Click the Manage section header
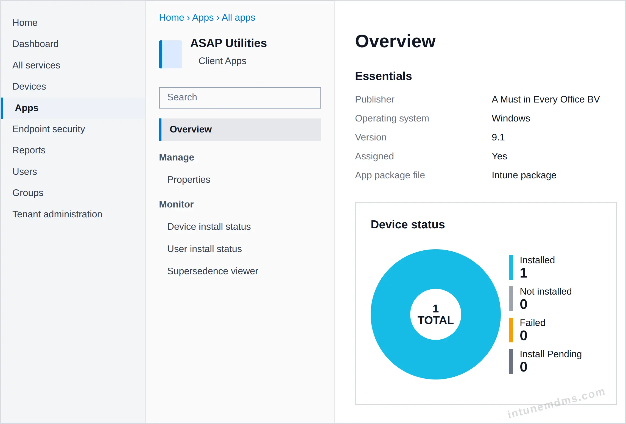The image size is (626, 424). (x=177, y=157)
